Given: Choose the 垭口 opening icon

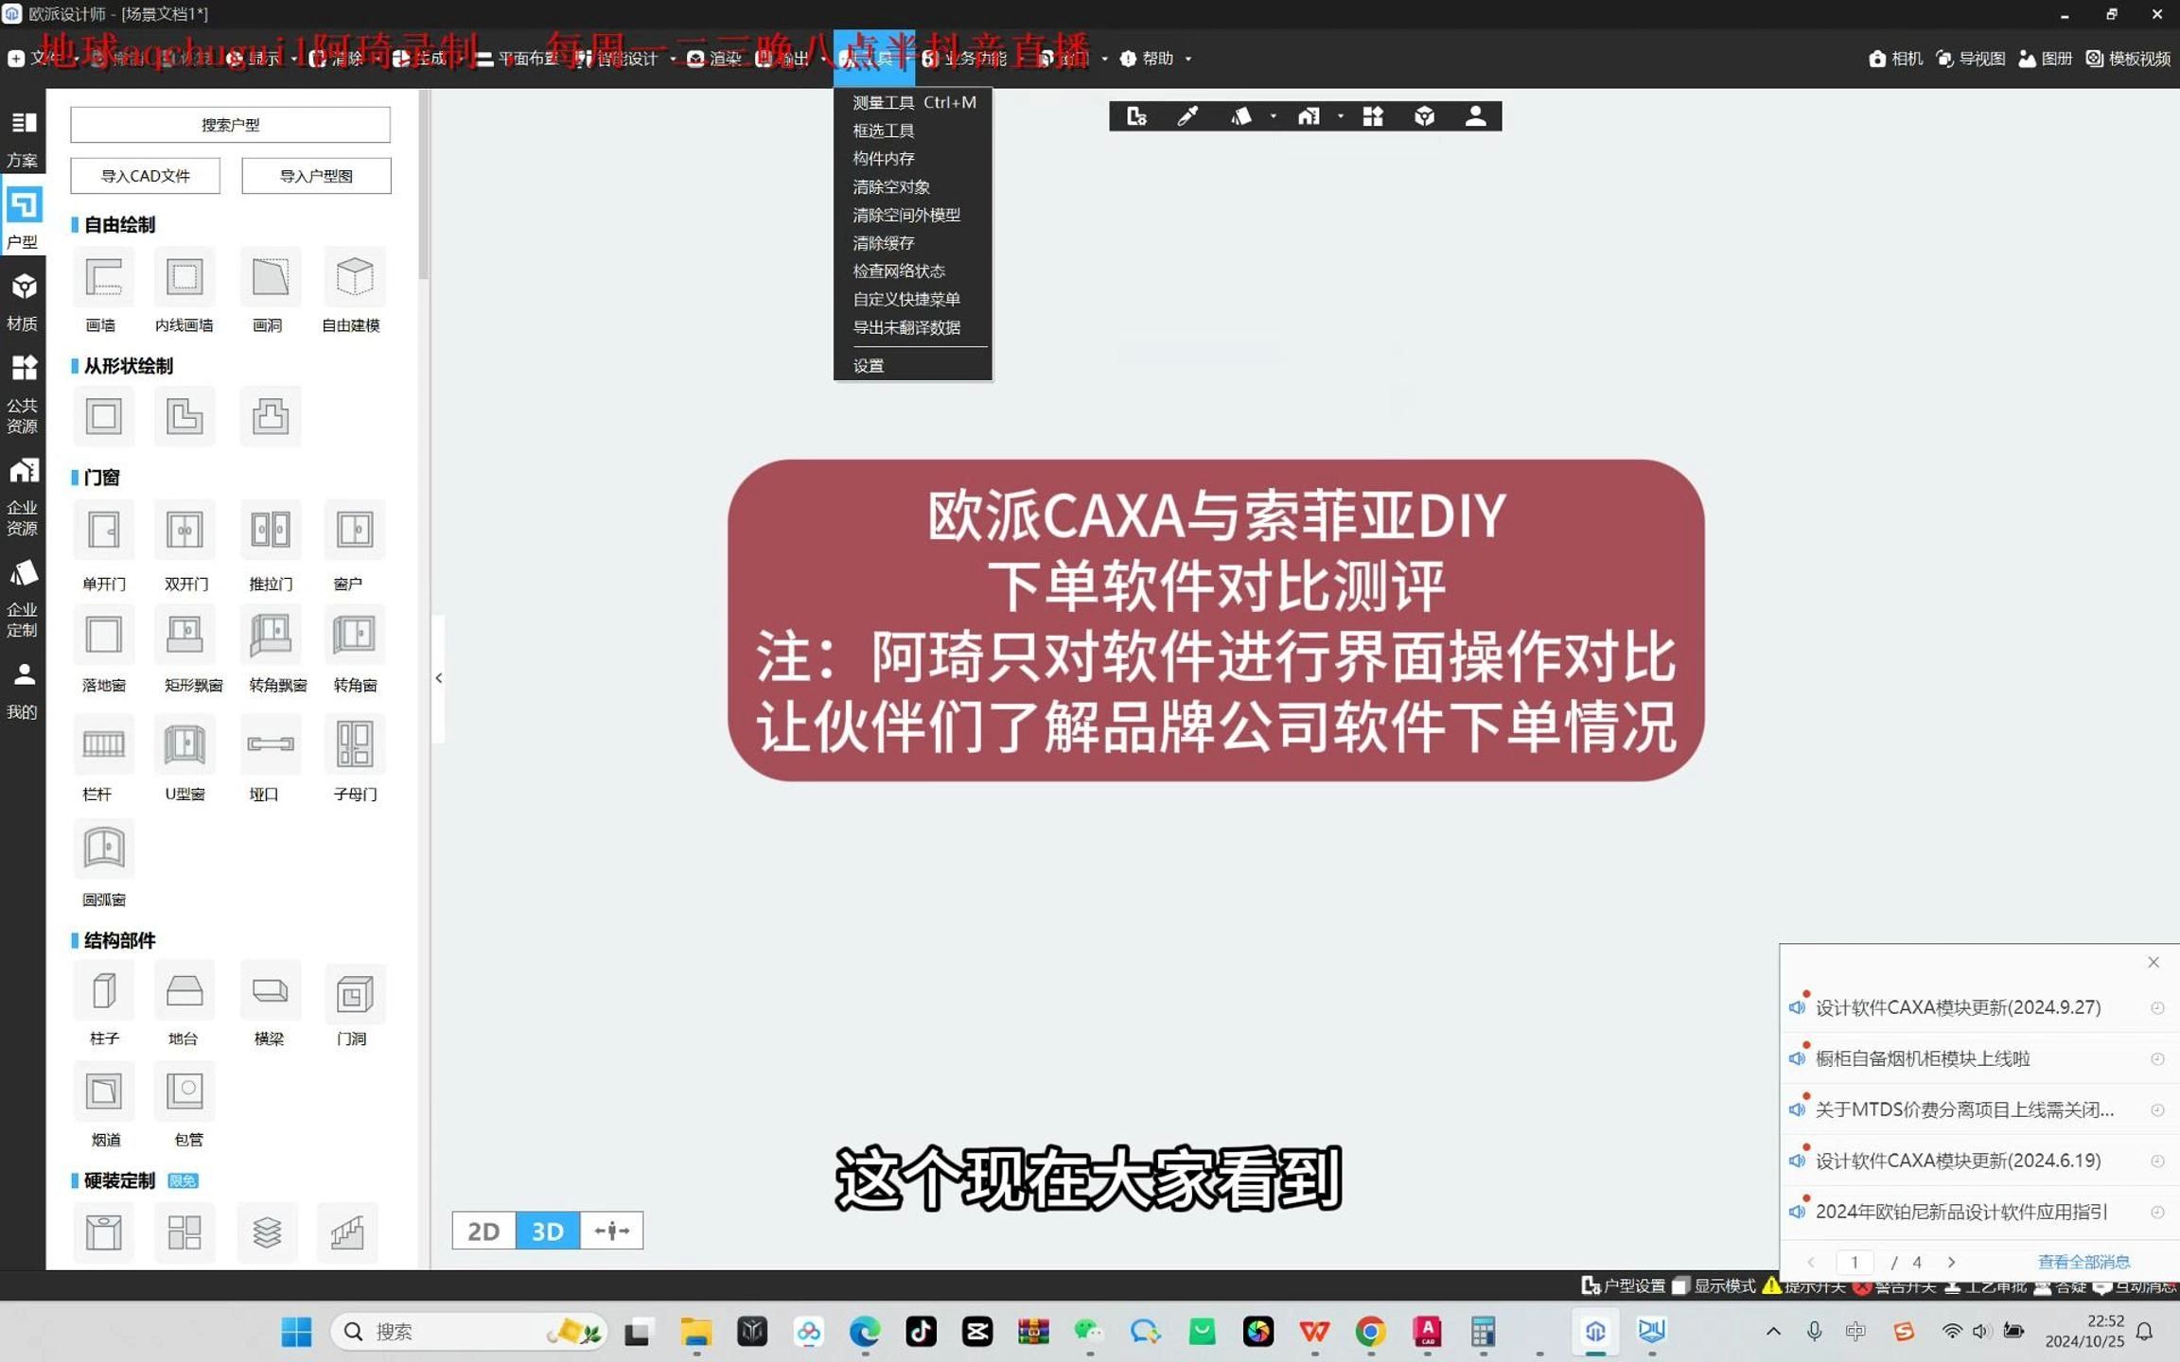Looking at the screenshot, I should pyautogui.click(x=270, y=744).
